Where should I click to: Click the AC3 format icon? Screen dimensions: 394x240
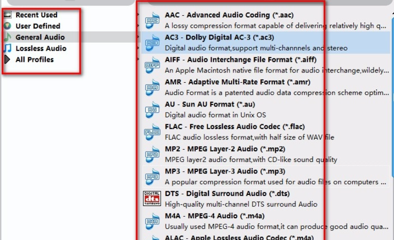click(153, 43)
